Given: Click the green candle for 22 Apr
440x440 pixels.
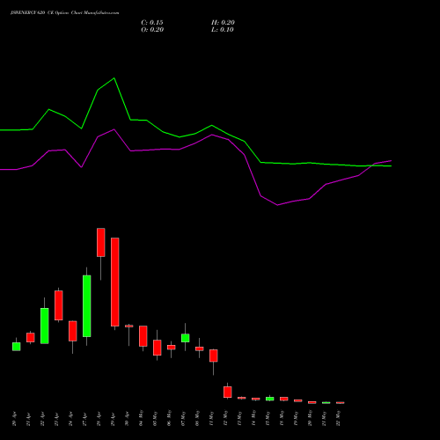Looking at the screenshot, I should (45, 326).
